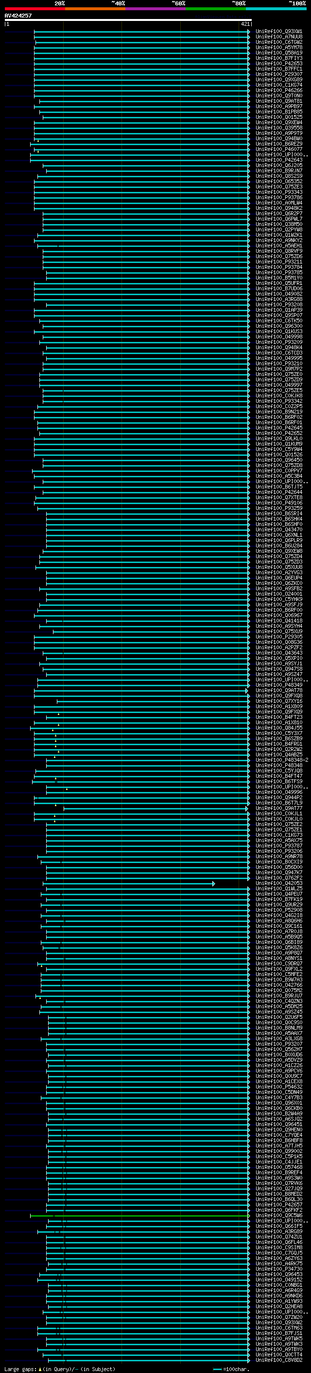
Task: Select label UniRef100_P46266
Action: [x=278, y=90]
